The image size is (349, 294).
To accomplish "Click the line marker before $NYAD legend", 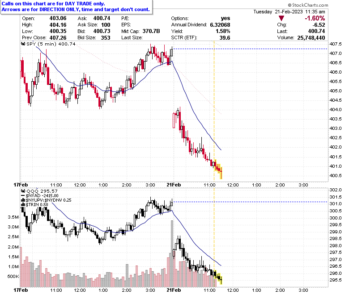I will click(23, 196).
